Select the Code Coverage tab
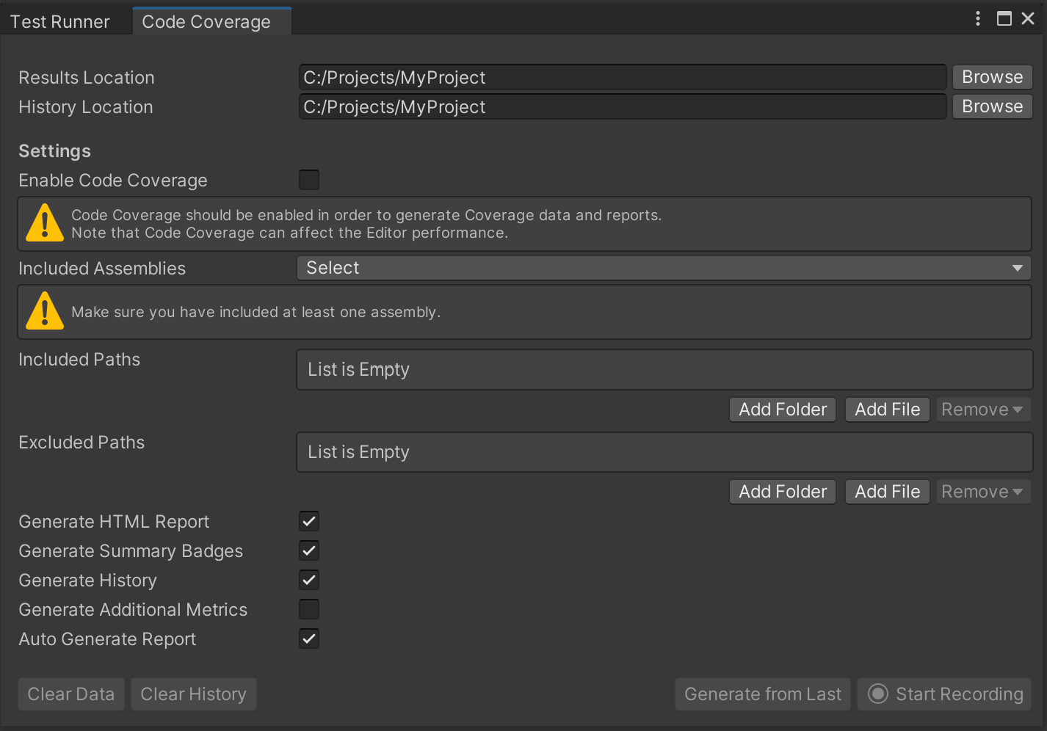This screenshot has width=1047, height=731. click(x=206, y=21)
